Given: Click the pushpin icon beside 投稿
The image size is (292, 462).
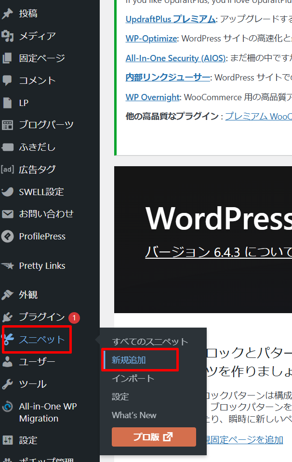Looking at the screenshot, I should 7,13.
